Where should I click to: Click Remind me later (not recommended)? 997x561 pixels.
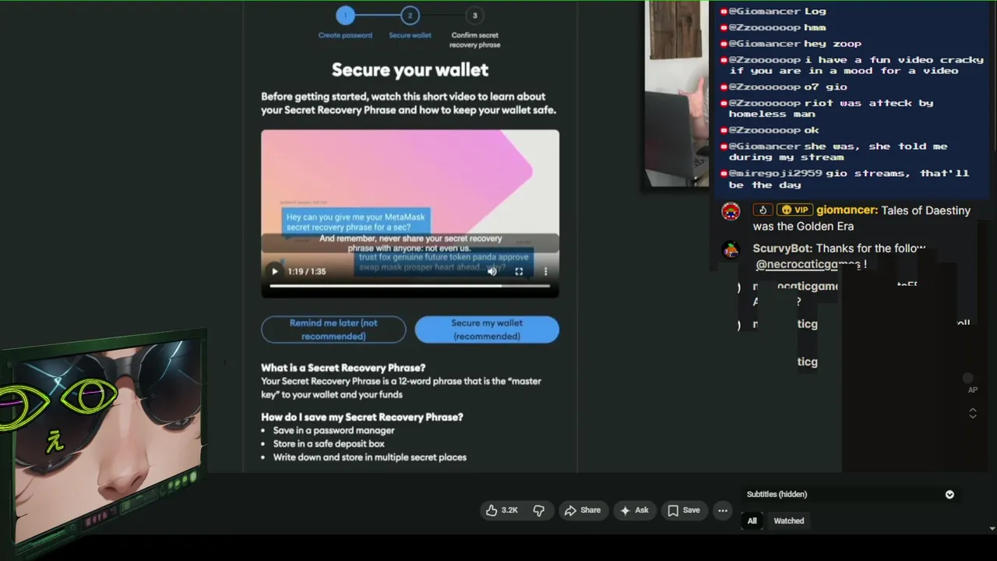click(x=333, y=330)
